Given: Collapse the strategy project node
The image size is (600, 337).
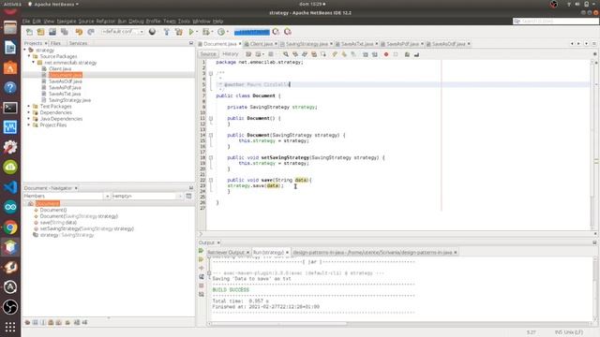Looking at the screenshot, I should coord(25,50).
